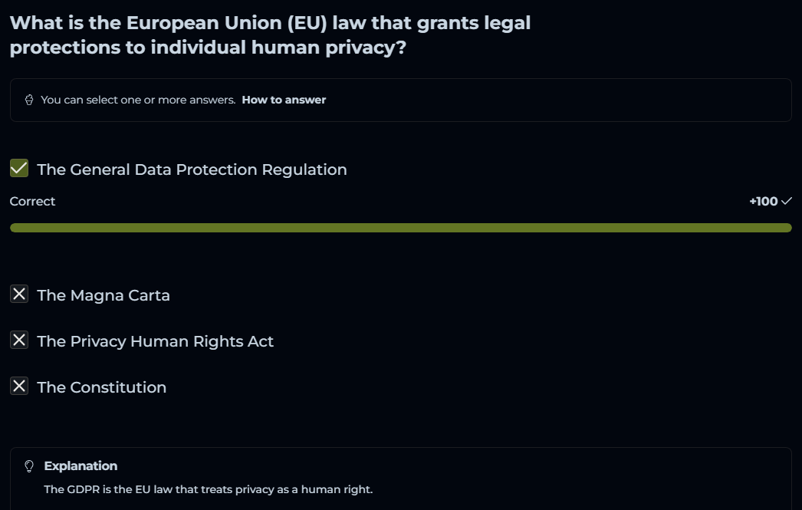The height and width of the screenshot is (510, 802).
Task: Toggle The Privacy Human Rights Act checkbox
Action: (x=19, y=341)
